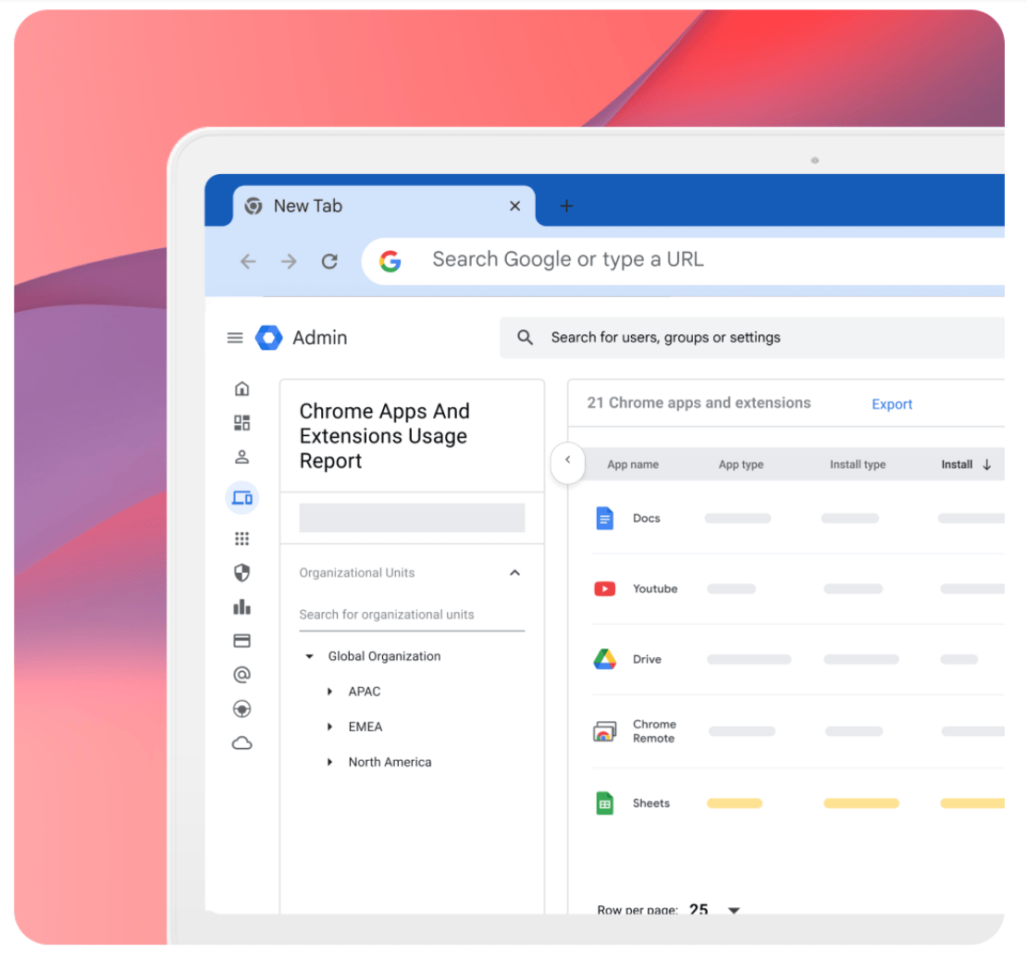Select Global Organization label
Viewport: 1027px width, 959px height.
(x=385, y=656)
